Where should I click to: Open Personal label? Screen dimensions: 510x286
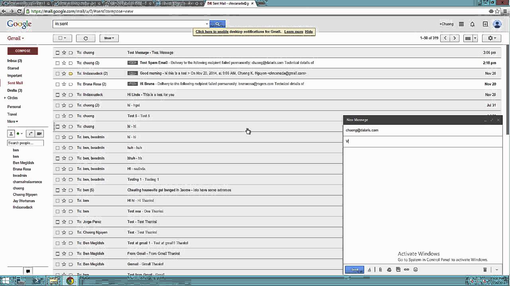point(14,107)
